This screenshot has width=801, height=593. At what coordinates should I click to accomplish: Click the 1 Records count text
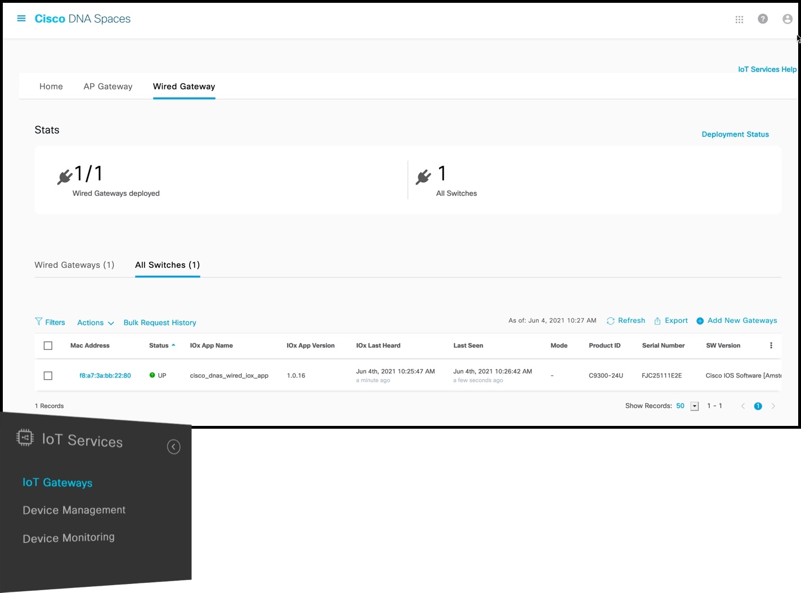[x=50, y=406]
